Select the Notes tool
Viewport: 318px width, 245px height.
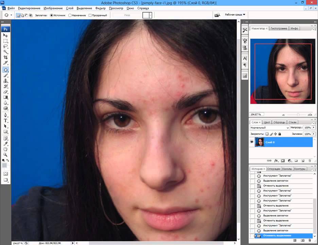[5, 138]
